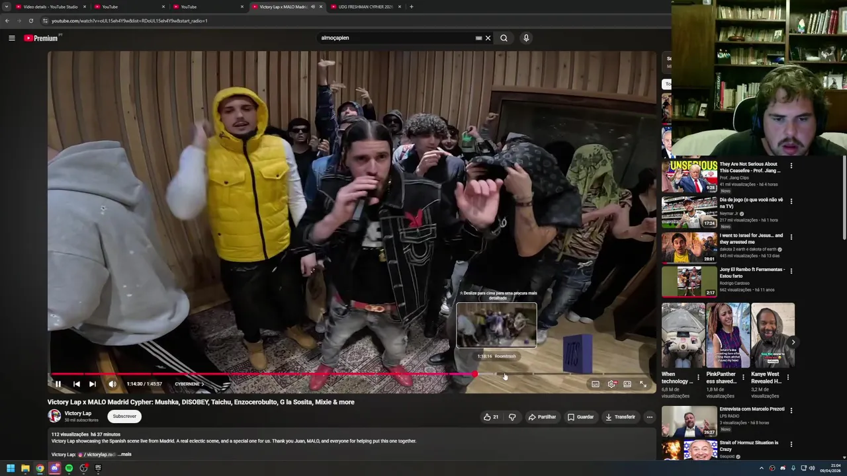
Task: Open CYBERNENE chapter list
Action: coord(189,384)
